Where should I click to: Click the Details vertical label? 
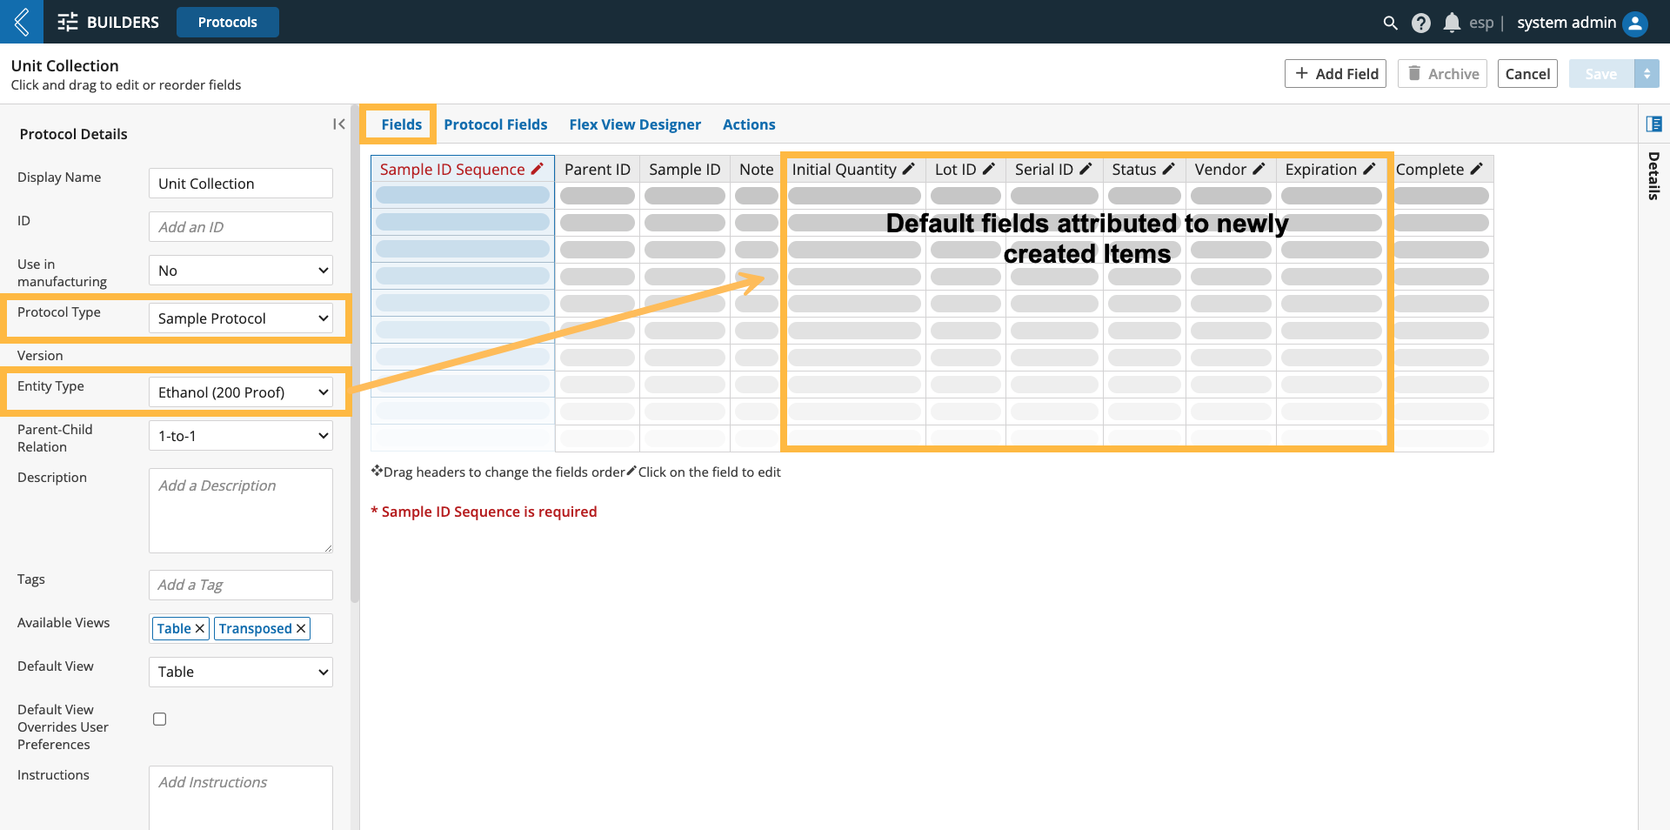click(x=1653, y=175)
